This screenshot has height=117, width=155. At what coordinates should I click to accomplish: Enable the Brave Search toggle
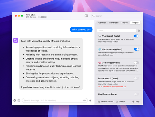tap(137, 78)
